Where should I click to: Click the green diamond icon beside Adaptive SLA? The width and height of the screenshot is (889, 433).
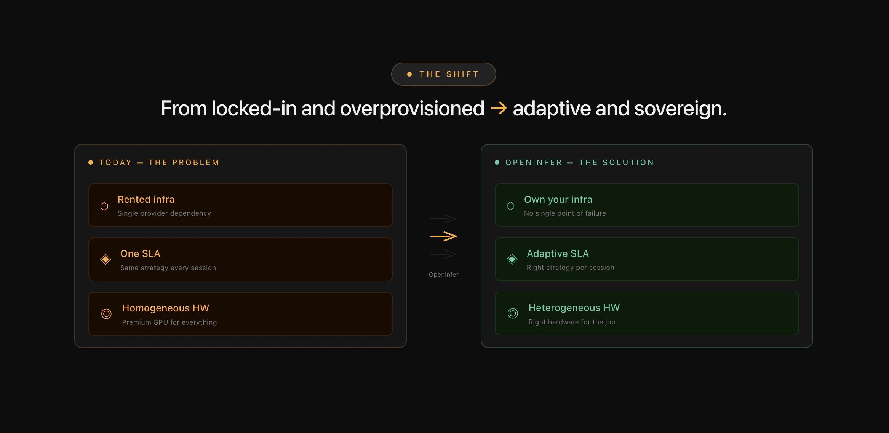click(512, 259)
